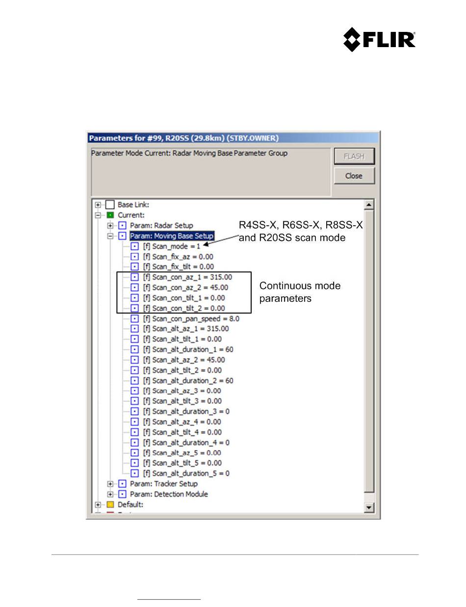This screenshot has width=466, height=607.
Task: Click the FLASH button
Action: (x=354, y=157)
